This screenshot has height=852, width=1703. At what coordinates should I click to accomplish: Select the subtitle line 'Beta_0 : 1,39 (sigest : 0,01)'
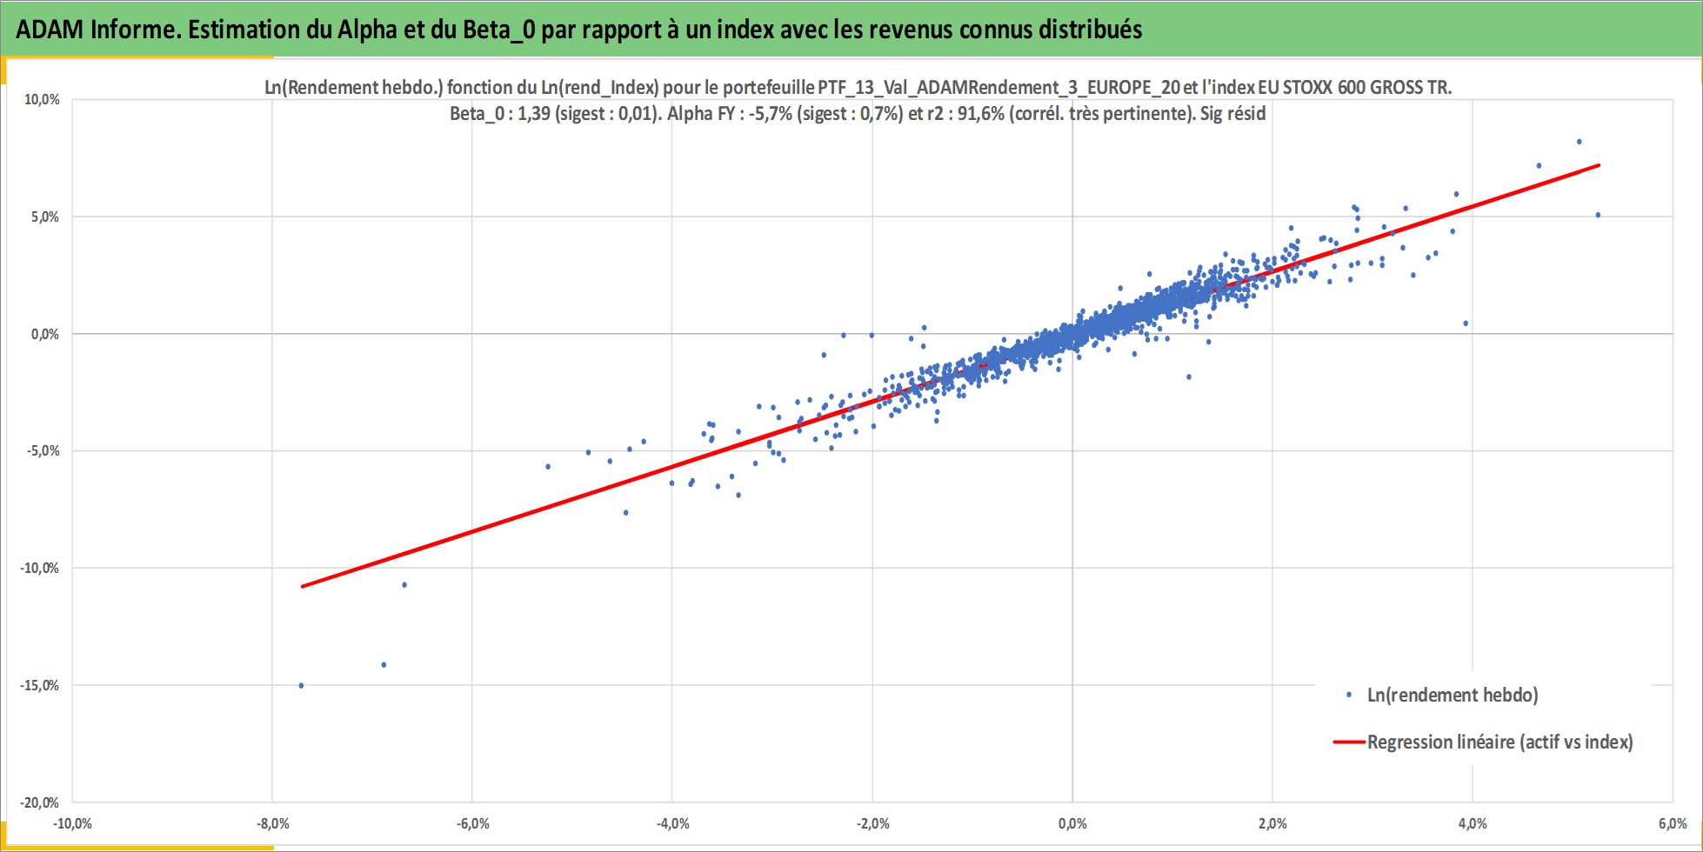(858, 113)
